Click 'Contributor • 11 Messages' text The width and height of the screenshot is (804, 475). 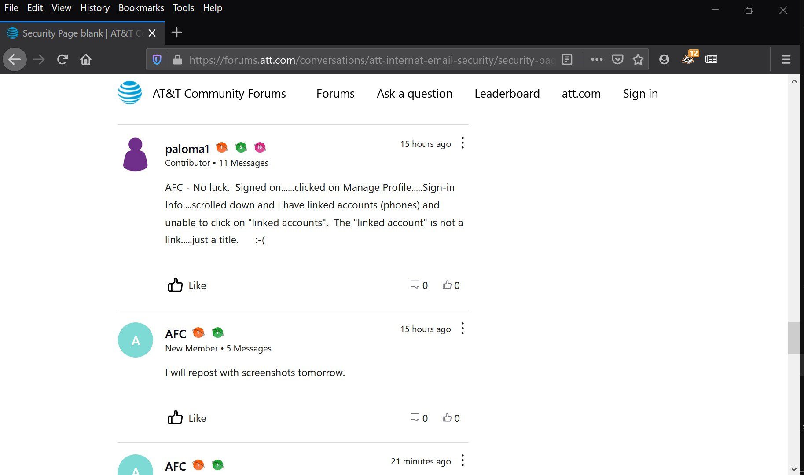(217, 163)
